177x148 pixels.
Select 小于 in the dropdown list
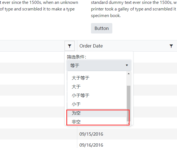[x=76, y=104]
